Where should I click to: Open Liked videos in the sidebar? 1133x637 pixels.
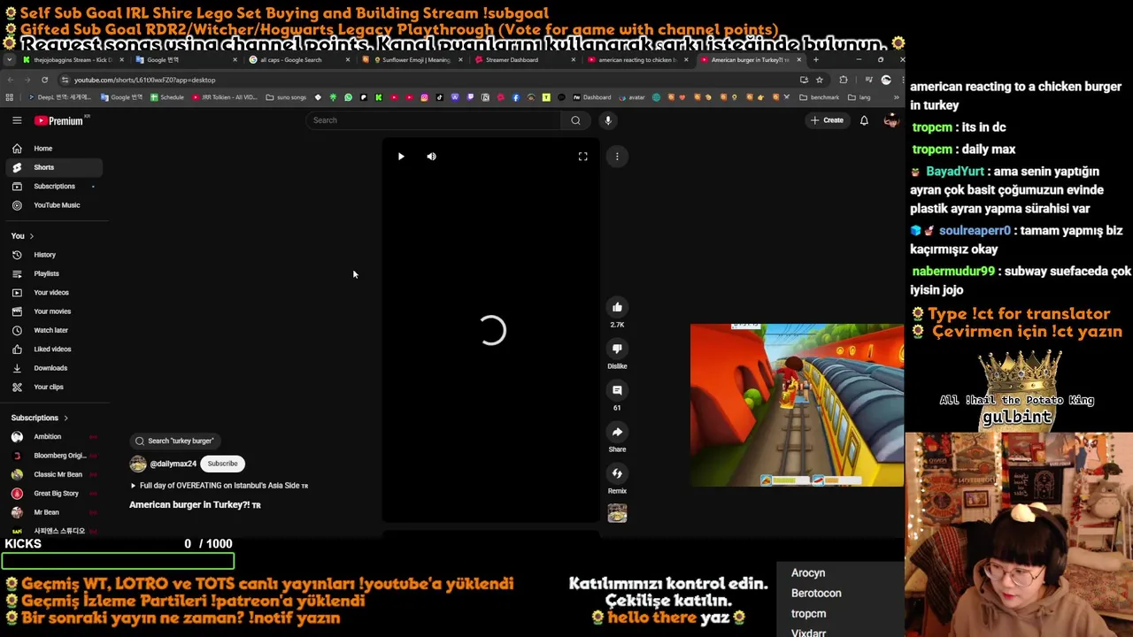point(52,349)
